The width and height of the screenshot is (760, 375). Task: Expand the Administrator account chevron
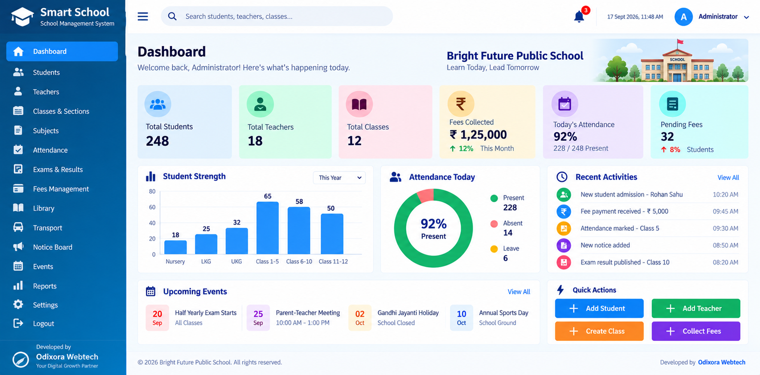pyautogui.click(x=746, y=17)
